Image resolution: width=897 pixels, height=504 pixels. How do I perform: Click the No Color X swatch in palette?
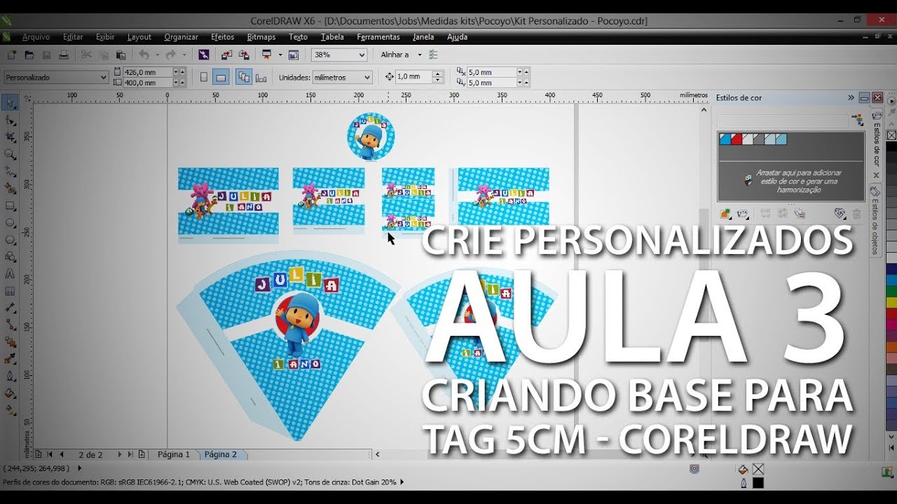[891, 135]
